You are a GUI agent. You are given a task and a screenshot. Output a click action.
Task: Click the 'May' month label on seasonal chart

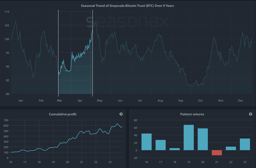click(x=100, y=100)
